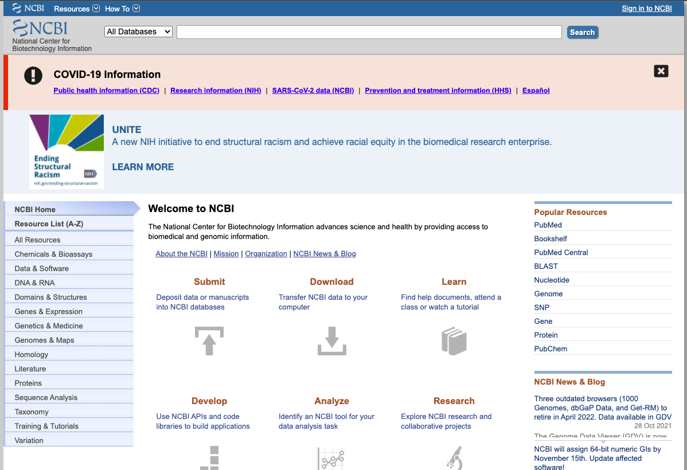The height and width of the screenshot is (470, 687).
Task: Click Sign in to NCBI
Action: (x=647, y=9)
